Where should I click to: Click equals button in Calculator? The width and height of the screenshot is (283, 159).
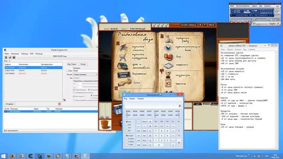pyautogui.click(x=179, y=142)
